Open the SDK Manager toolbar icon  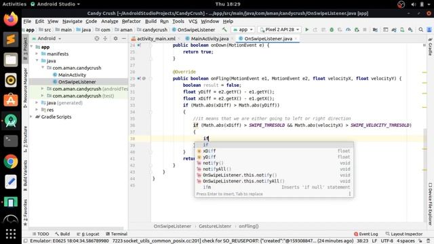(410, 29)
